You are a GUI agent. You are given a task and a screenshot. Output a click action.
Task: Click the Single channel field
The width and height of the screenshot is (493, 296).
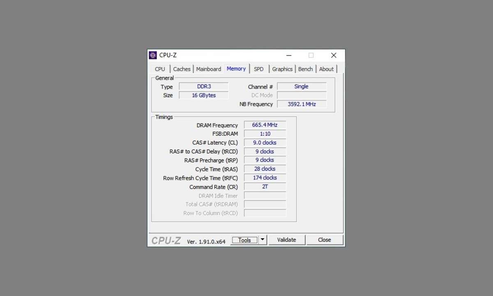click(302, 87)
